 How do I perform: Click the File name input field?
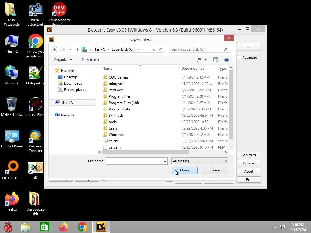[135, 161]
